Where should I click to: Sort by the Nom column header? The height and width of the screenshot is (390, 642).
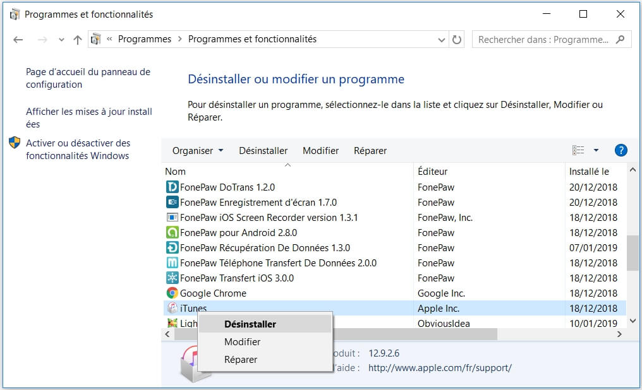(x=175, y=172)
